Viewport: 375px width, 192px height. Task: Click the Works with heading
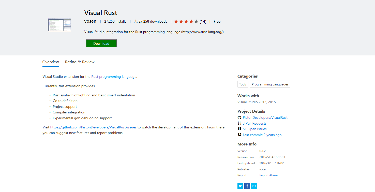pos(248,96)
